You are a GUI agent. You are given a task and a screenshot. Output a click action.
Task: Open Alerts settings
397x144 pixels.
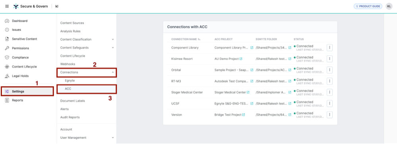pos(64,109)
